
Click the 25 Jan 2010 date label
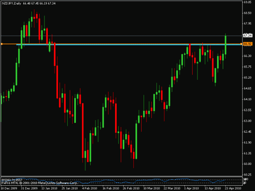[70, 188]
